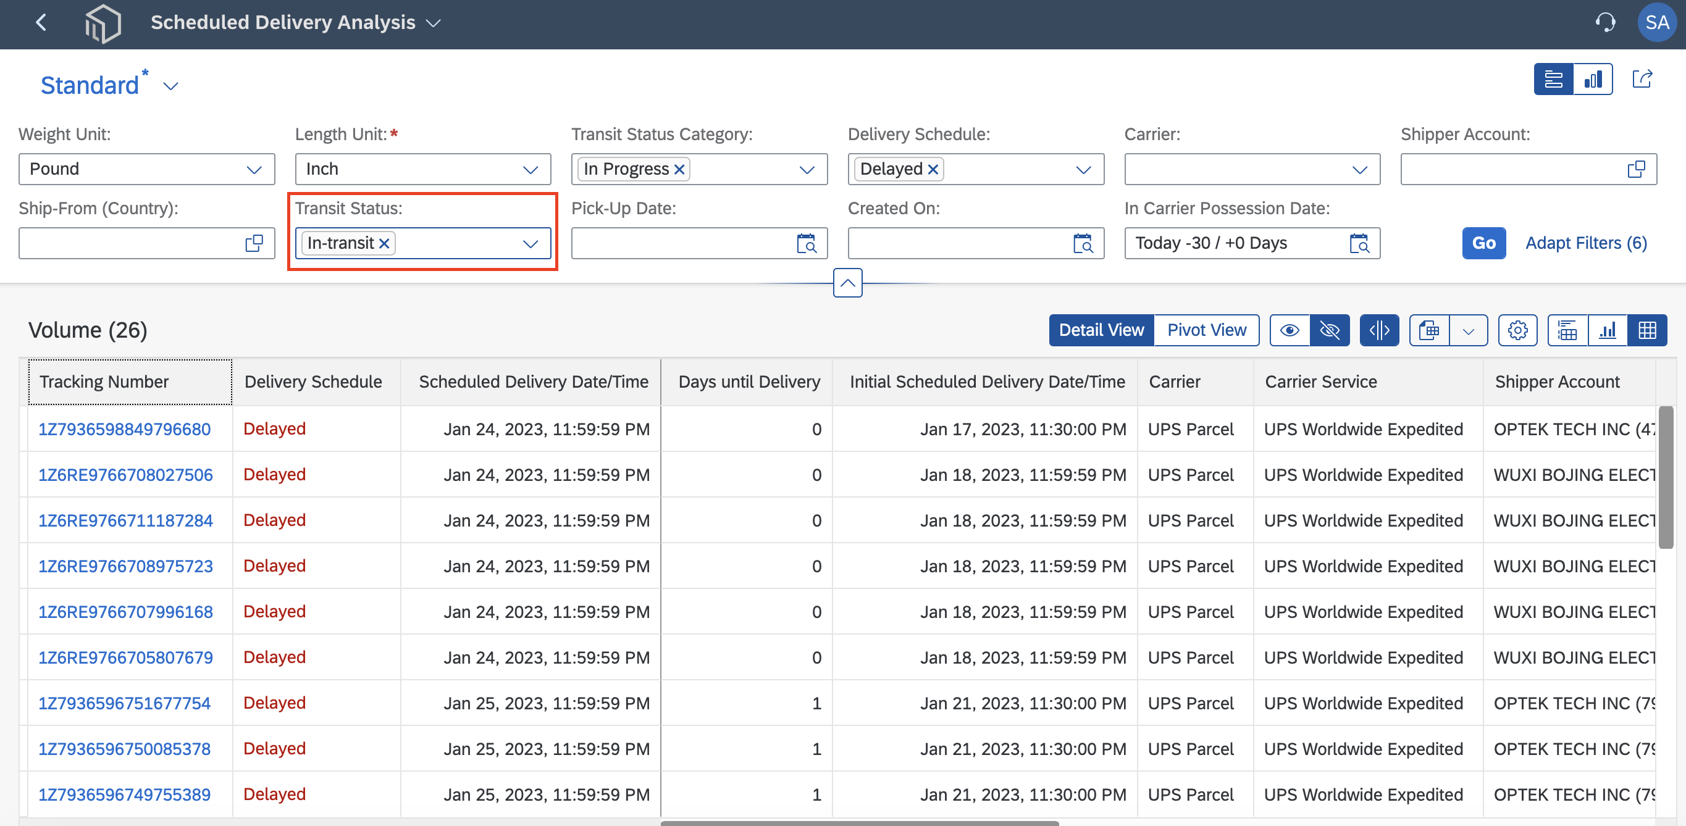Click the Carrier column header
The image size is (1686, 826).
[x=1195, y=382]
